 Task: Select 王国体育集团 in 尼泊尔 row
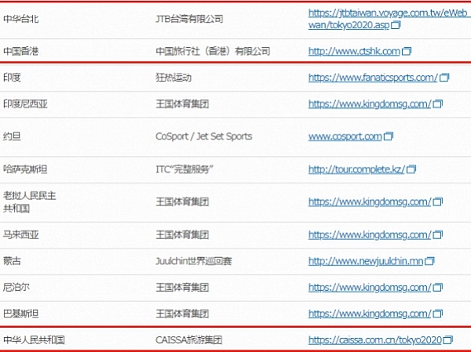pos(182,288)
